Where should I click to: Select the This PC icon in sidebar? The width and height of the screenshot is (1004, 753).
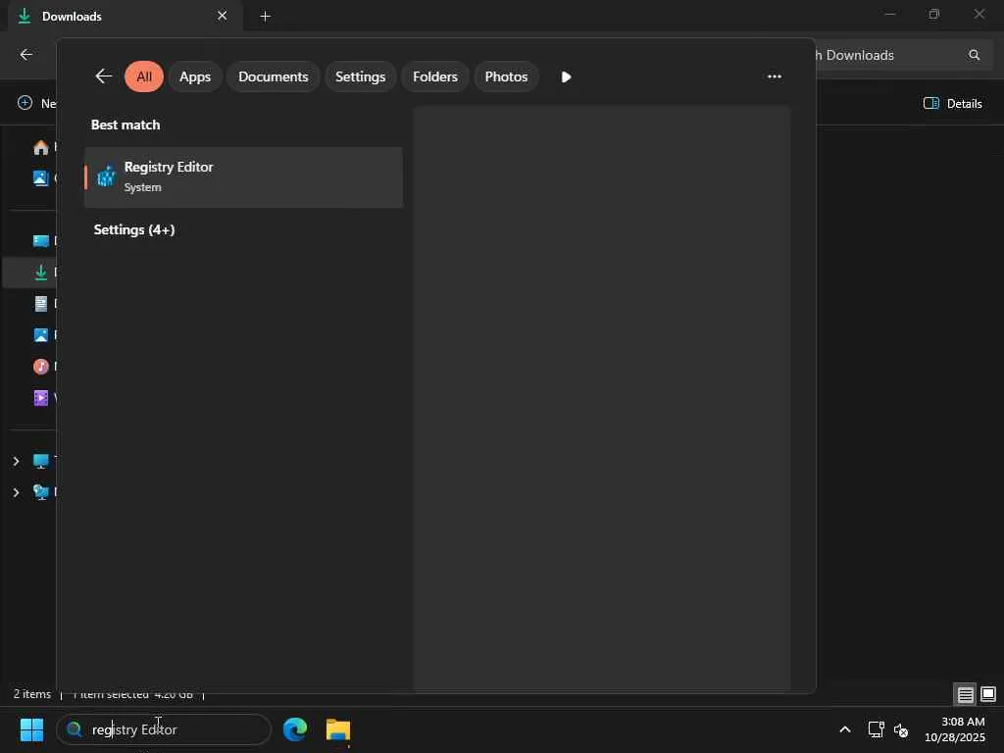click(x=41, y=461)
